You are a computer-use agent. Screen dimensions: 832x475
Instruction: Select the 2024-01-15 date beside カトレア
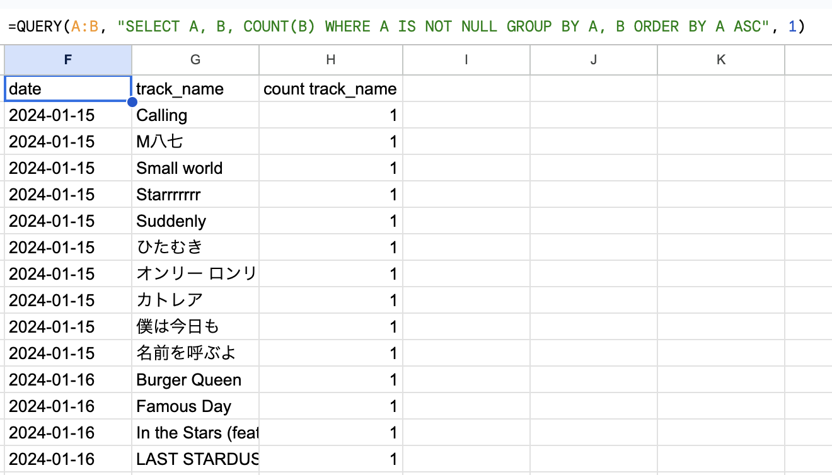pyautogui.click(x=68, y=300)
